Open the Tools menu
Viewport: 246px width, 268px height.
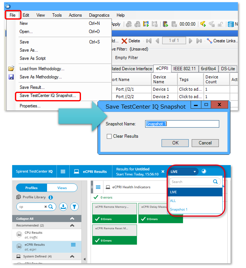(x=57, y=15)
